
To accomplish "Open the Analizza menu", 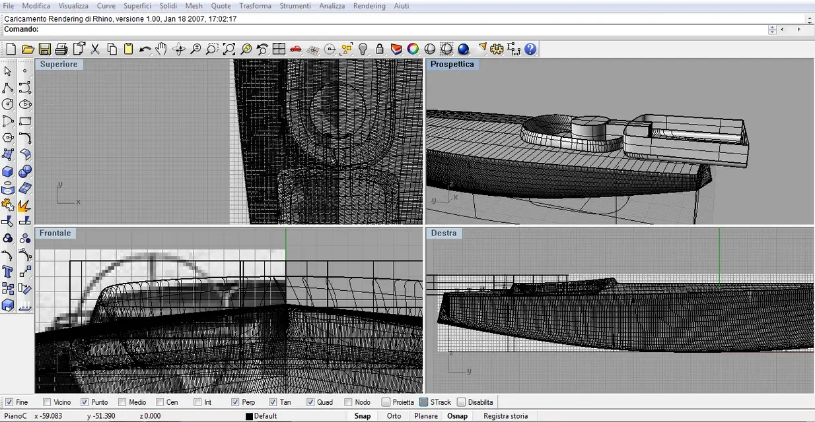I will pyautogui.click(x=332, y=6).
